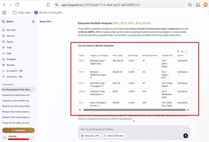
Task: Click the AI Analytics chart icon
Action: click(x=4, y=71)
